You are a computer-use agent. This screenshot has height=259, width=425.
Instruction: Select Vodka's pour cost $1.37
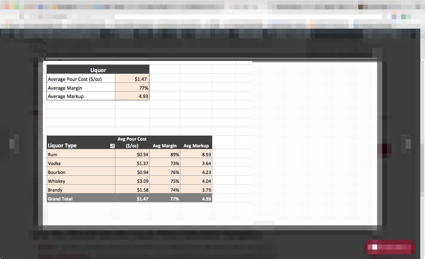[132, 162]
